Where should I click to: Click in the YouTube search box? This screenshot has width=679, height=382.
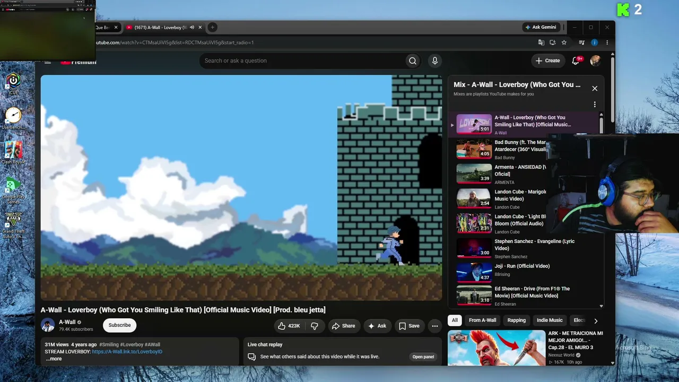pyautogui.click(x=302, y=61)
